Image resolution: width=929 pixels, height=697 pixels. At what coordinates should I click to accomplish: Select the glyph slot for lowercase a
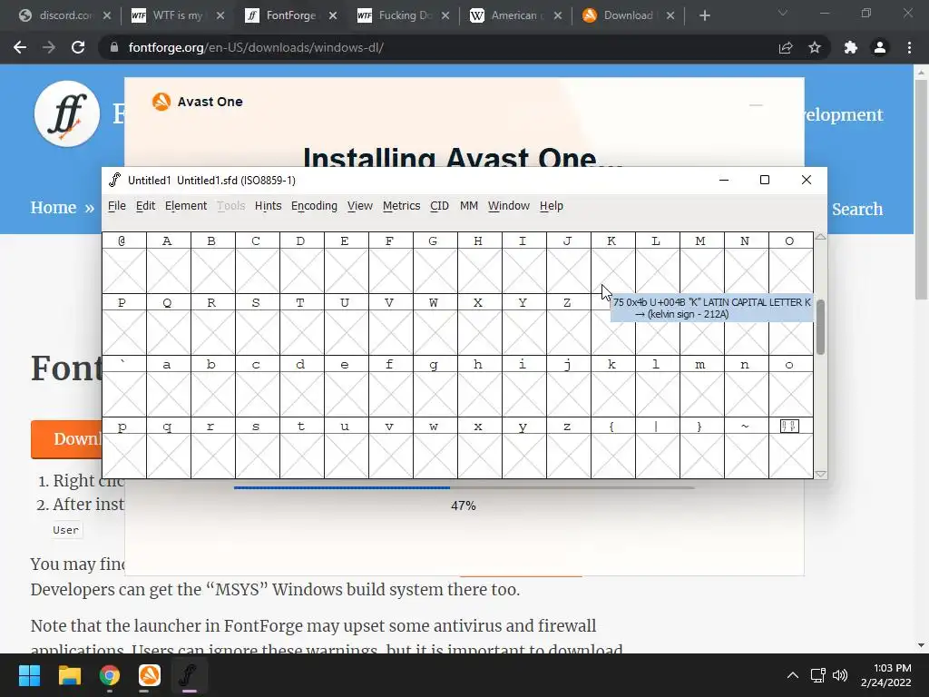coord(168,394)
